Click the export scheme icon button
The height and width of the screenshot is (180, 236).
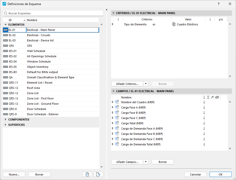click(98, 174)
